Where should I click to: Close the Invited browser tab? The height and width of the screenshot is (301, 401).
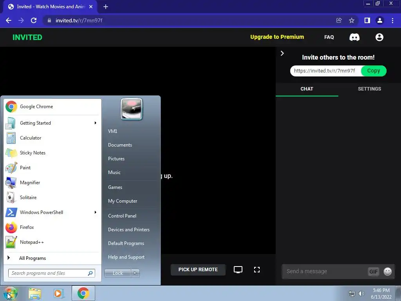click(x=91, y=7)
